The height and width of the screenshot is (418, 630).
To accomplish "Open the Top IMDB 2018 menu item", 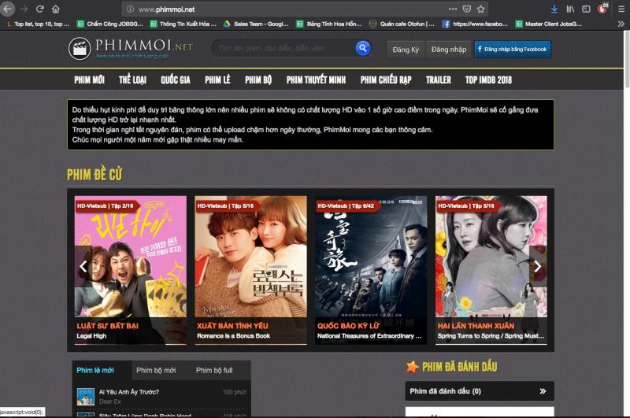I will [x=488, y=80].
